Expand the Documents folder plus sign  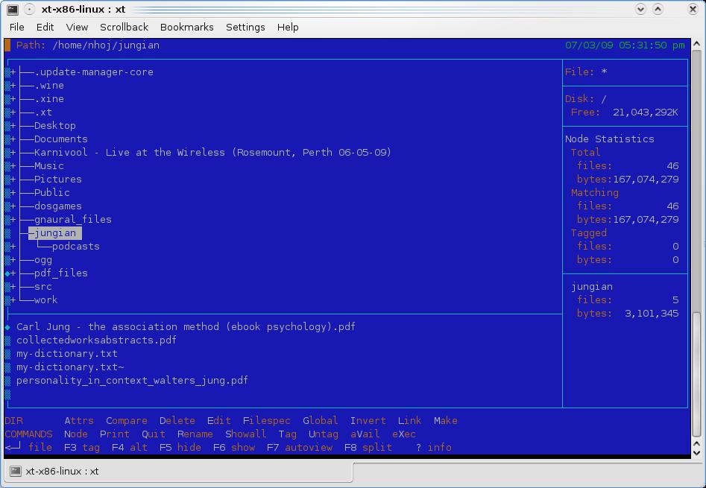(13, 139)
